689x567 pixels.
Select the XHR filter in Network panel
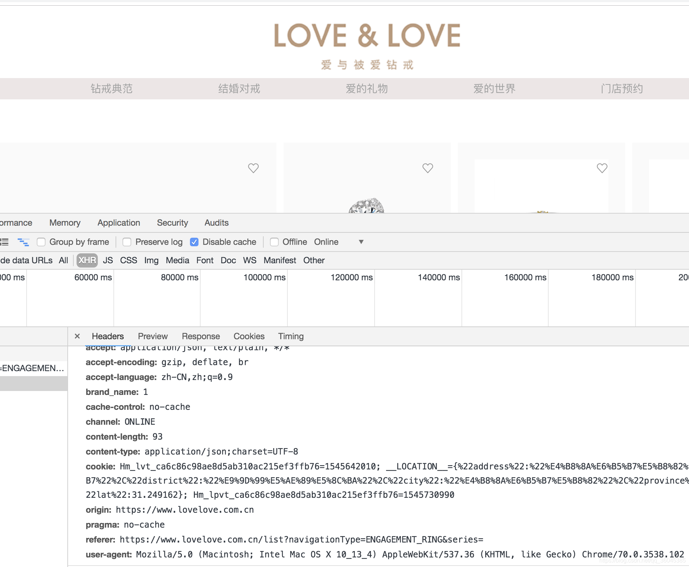(x=86, y=260)
